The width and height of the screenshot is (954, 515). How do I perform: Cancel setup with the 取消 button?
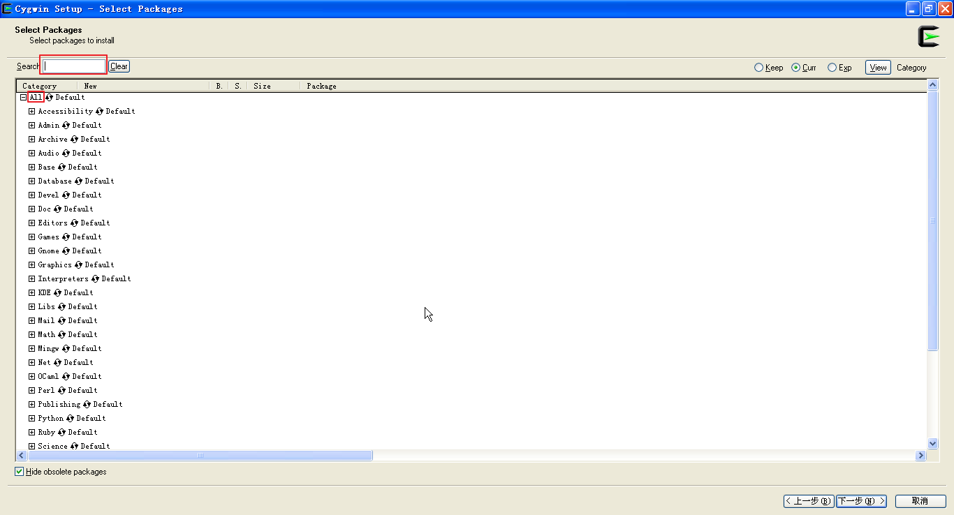(x=920, y=501)
